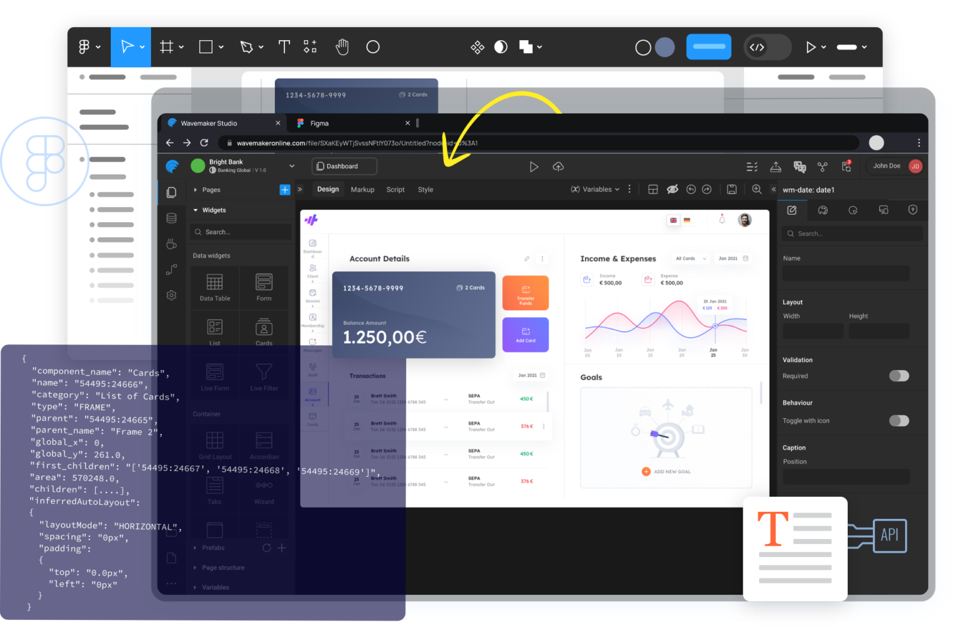Click the save icon in canvas toolbar
Image resolution: width=966 pixels, height=635 pixels.
coord(731,190)
